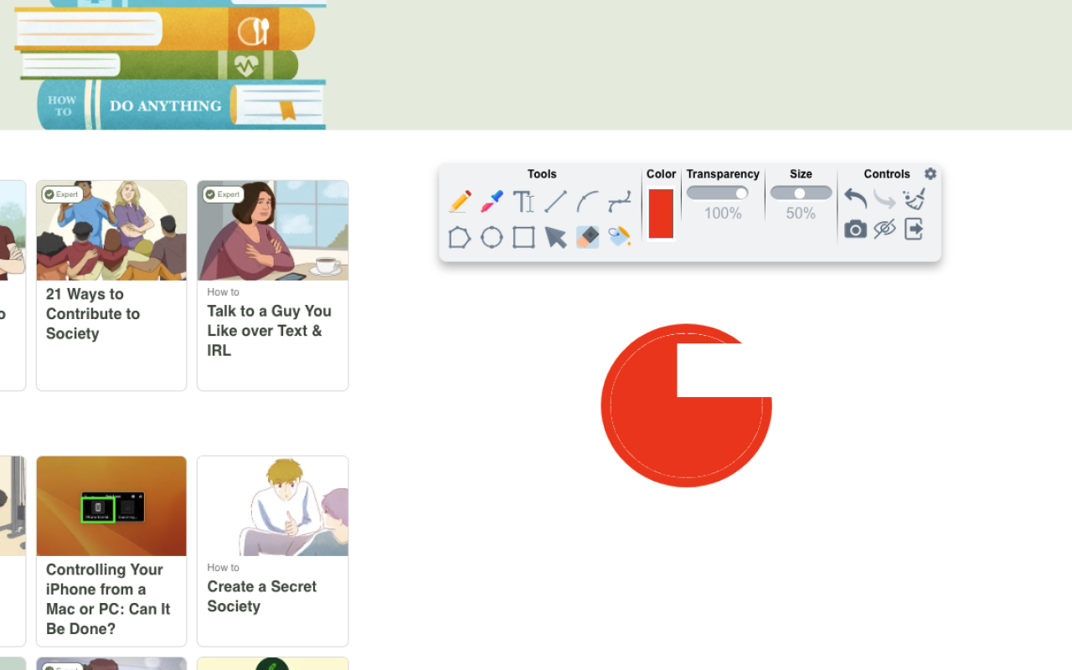Screen dimensions: 1072x670
Task: Pick the Rectangle shape tool
Action: coord(523,237)
